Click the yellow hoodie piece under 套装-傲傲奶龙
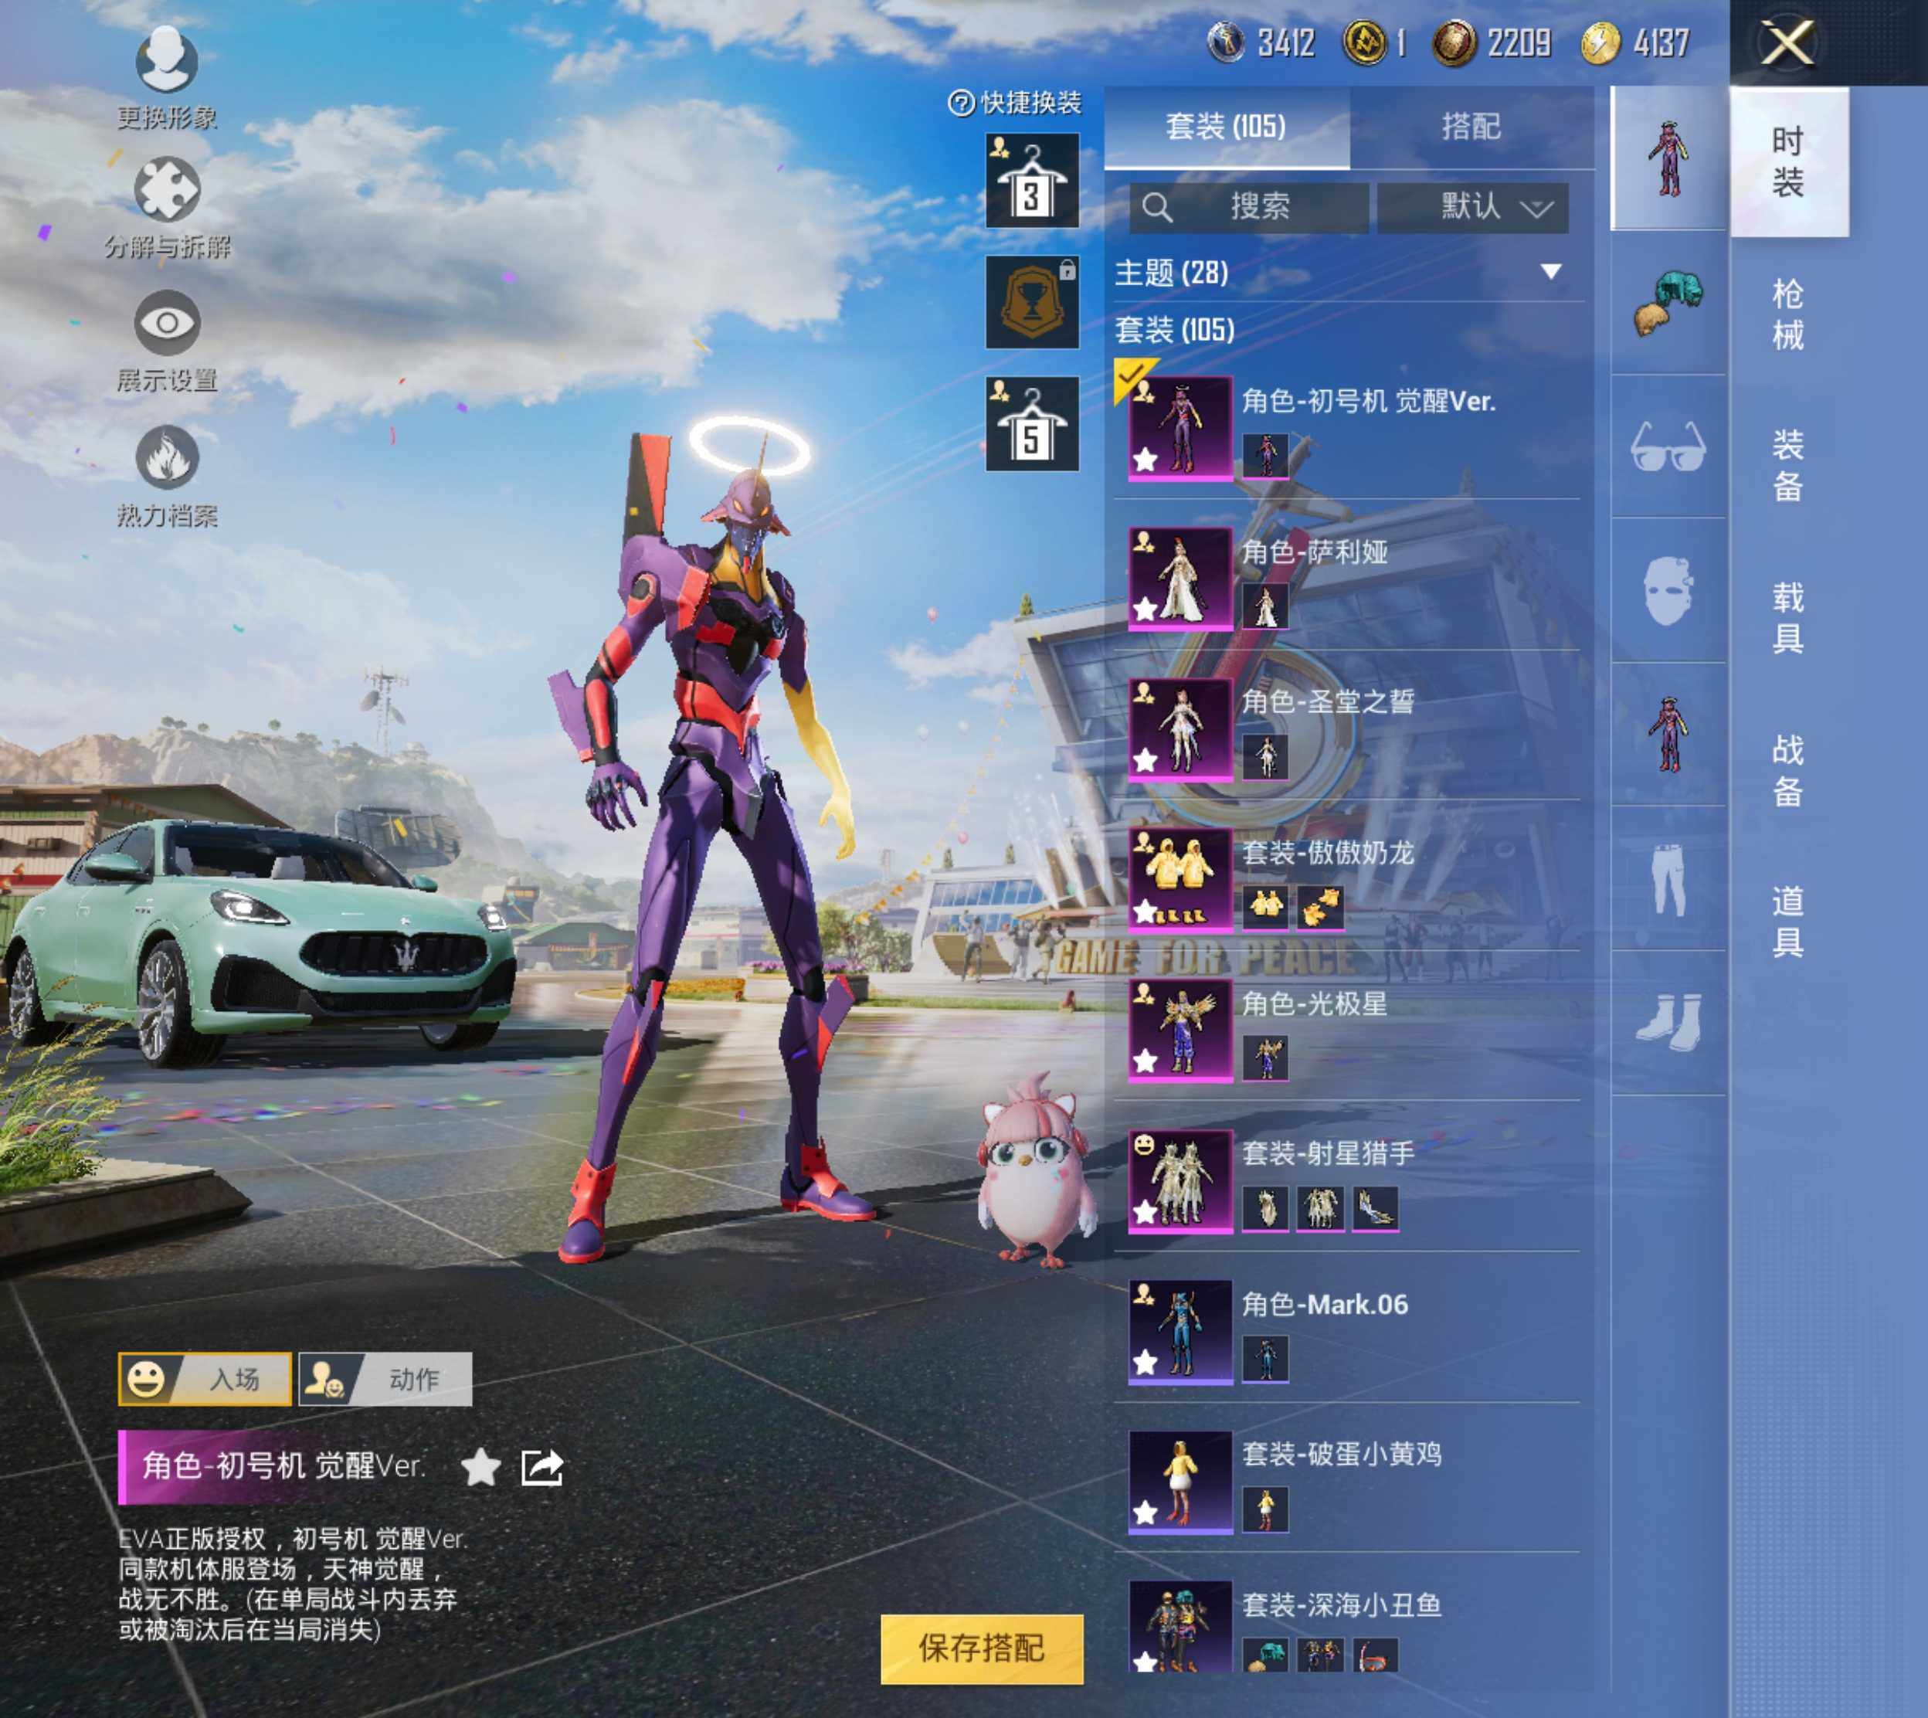 [1265, 907]
